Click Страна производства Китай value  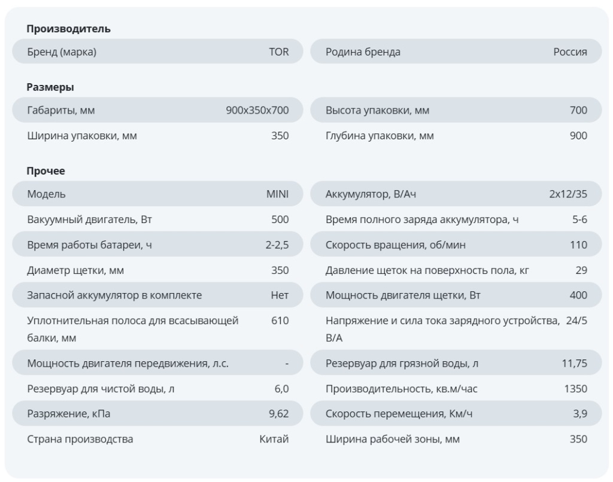(274, 440)
